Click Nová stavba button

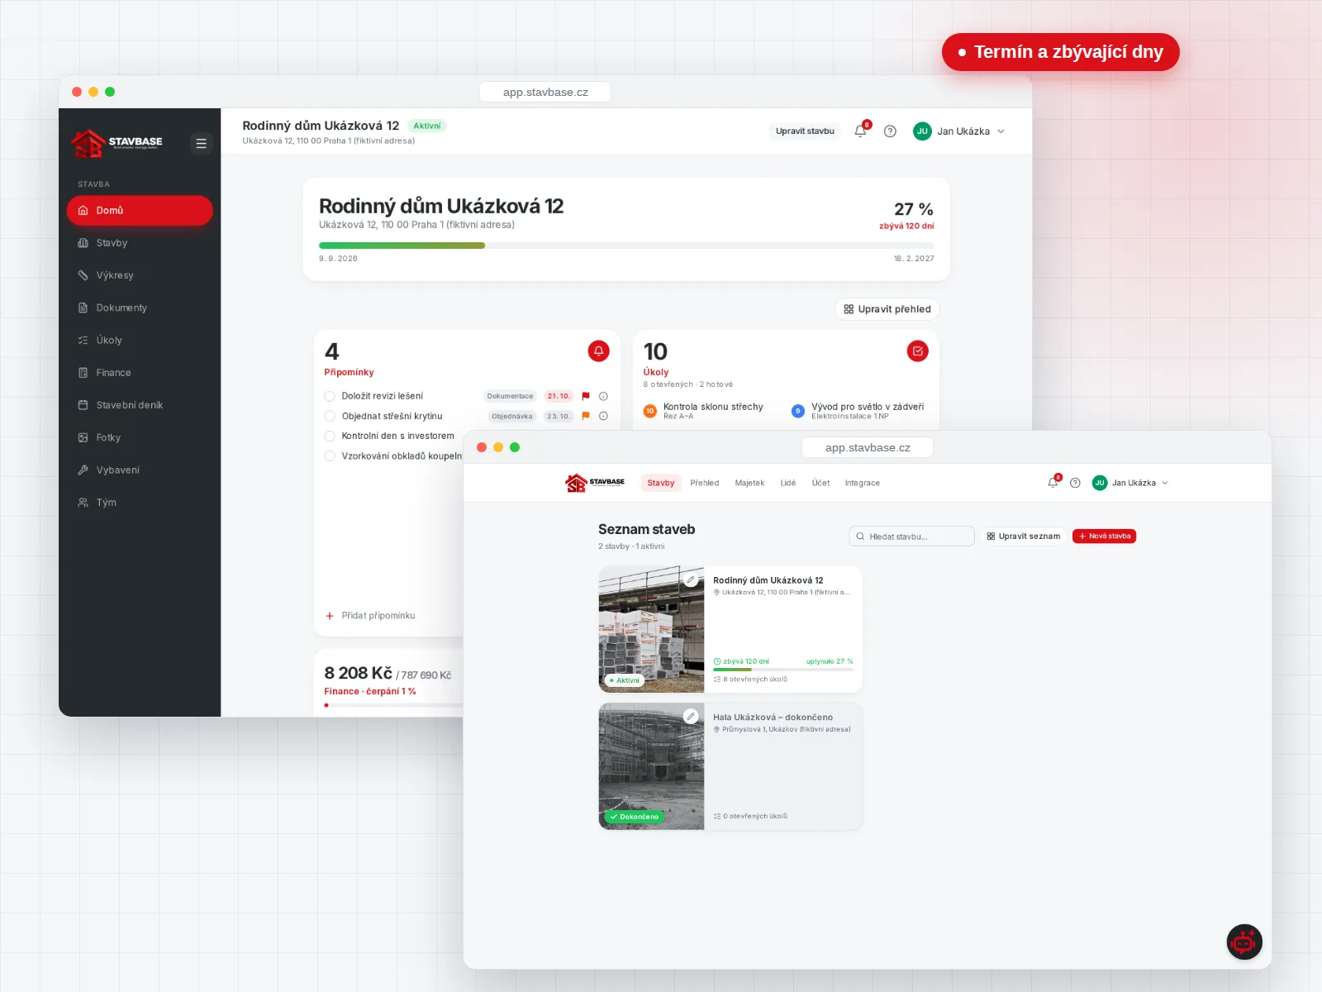(1104, 536)
